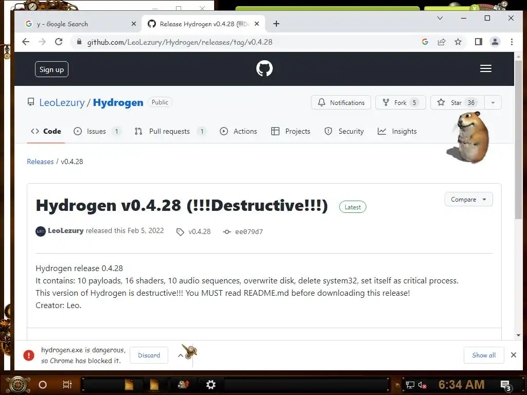527x395 pixels.
Task: Click the Notifications button
Action: pos(341,102)
